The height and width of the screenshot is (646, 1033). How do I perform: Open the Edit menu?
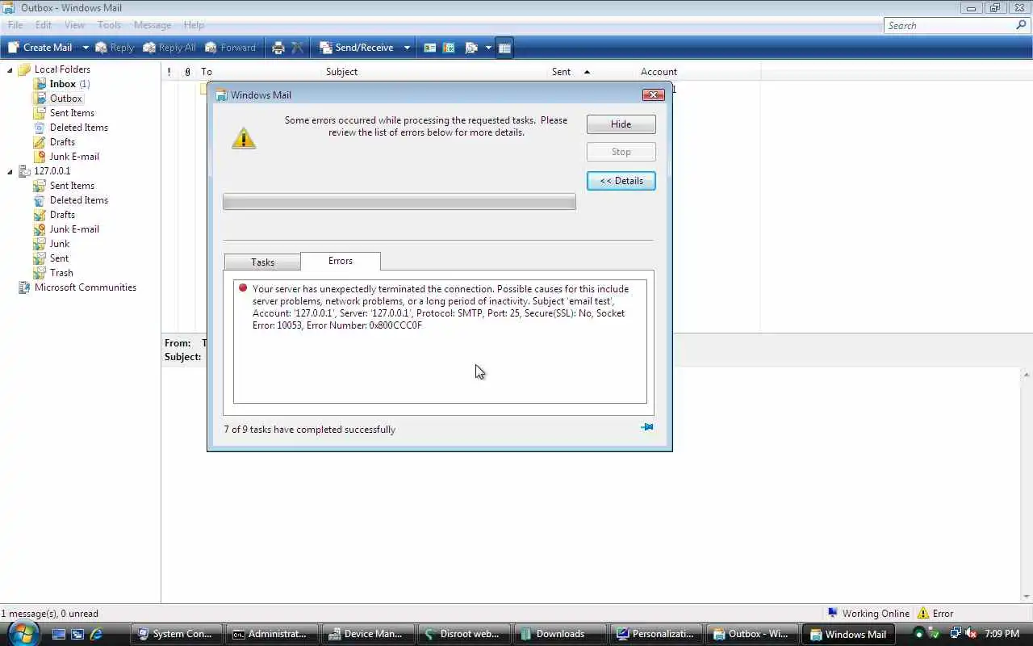44,25
